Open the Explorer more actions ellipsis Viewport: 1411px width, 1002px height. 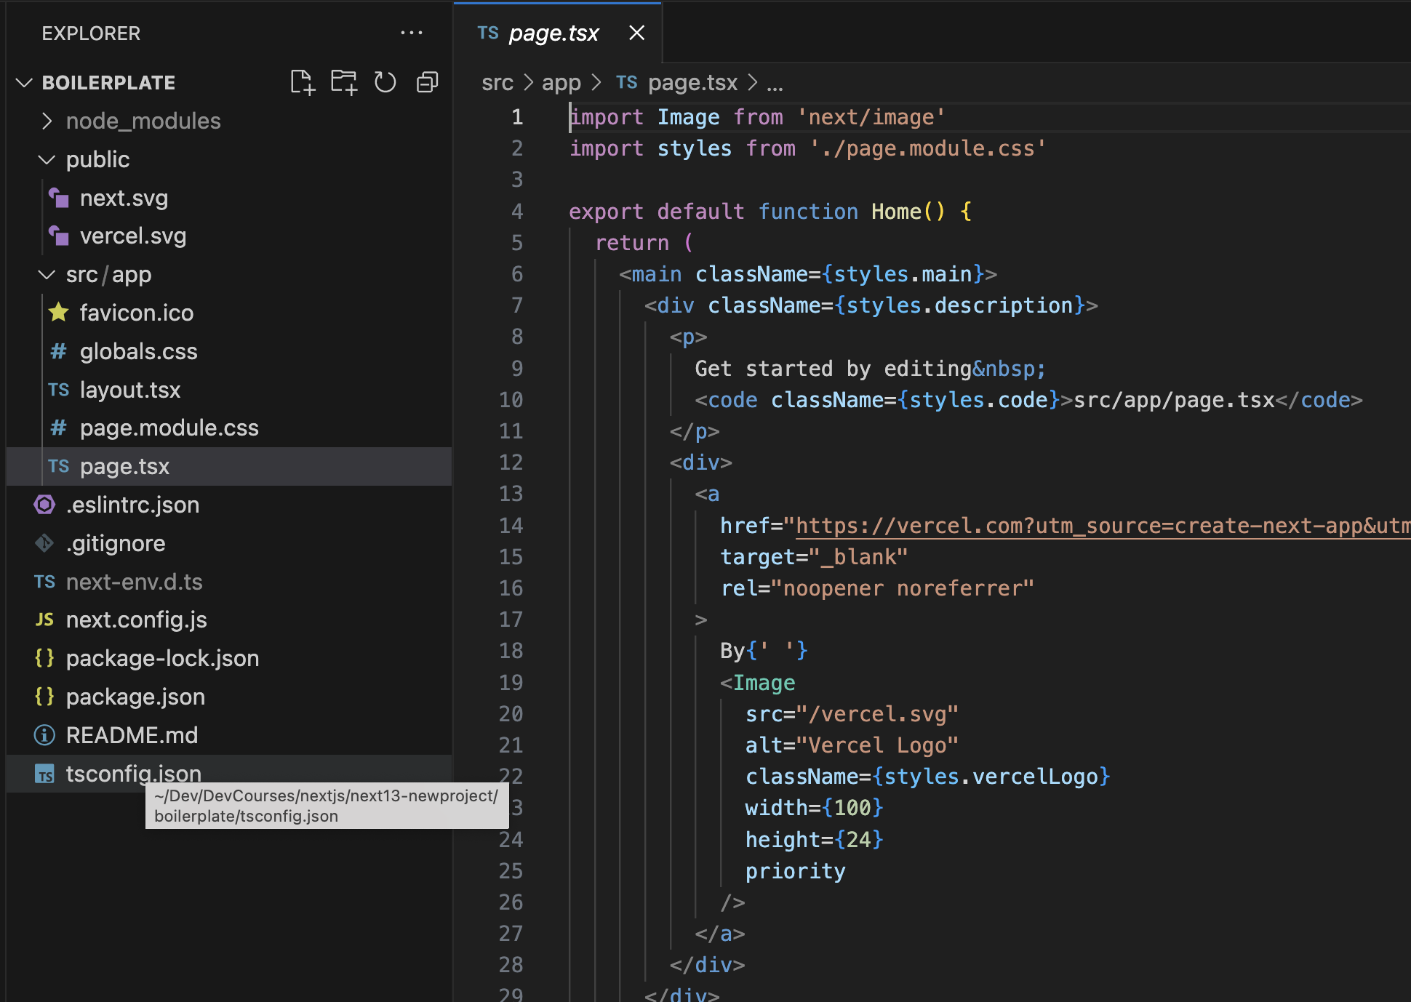coord(412,33)
